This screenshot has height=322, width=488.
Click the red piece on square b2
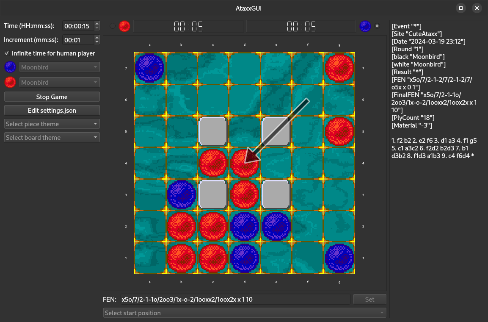[181, 226]
